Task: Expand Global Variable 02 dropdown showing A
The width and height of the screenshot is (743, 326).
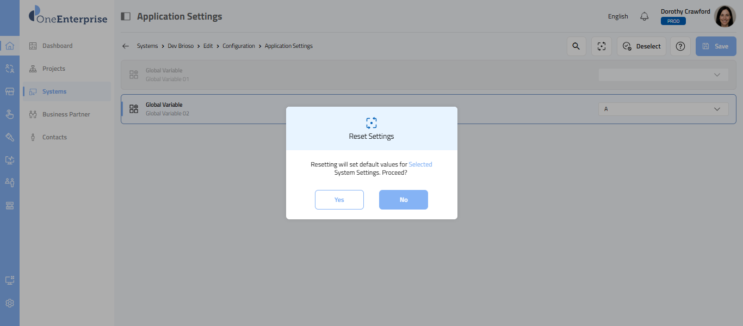Action: click(x=663, y=109)
